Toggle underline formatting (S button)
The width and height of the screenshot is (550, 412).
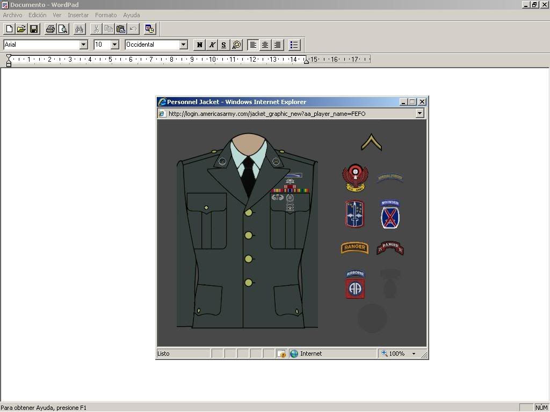(x=224, y=45)
